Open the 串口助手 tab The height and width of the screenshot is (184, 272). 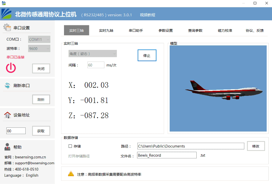136,31
